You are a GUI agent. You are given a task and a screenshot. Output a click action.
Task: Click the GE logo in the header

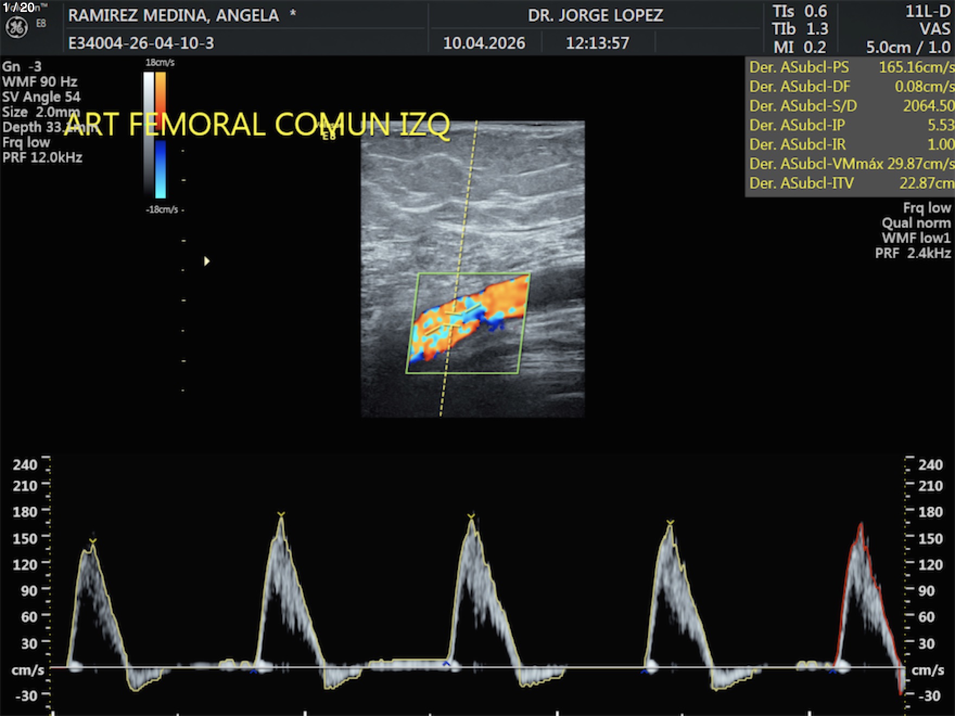pos(16,28)
